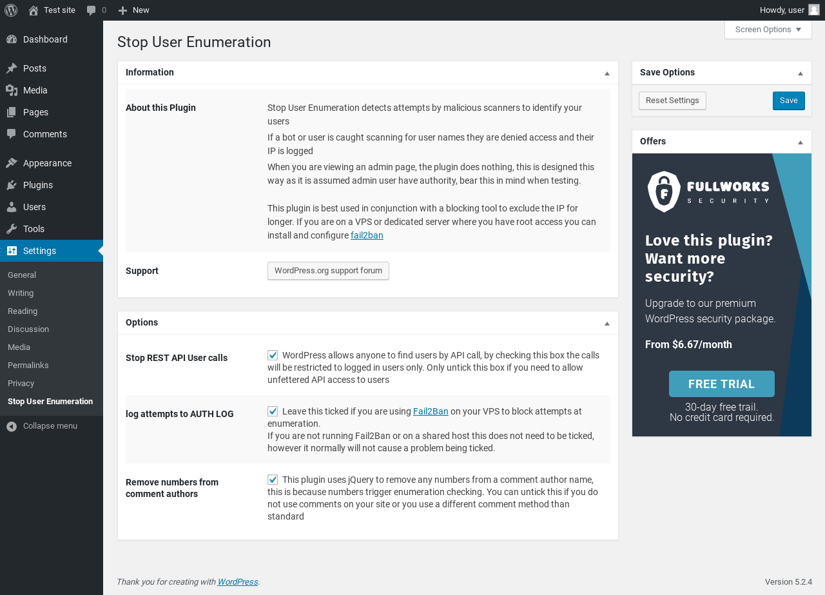Toggle the log attempts to AUTH LOG checkbox
The height and width of the screenshot is (595, 825).
click(x=273, y=411)
